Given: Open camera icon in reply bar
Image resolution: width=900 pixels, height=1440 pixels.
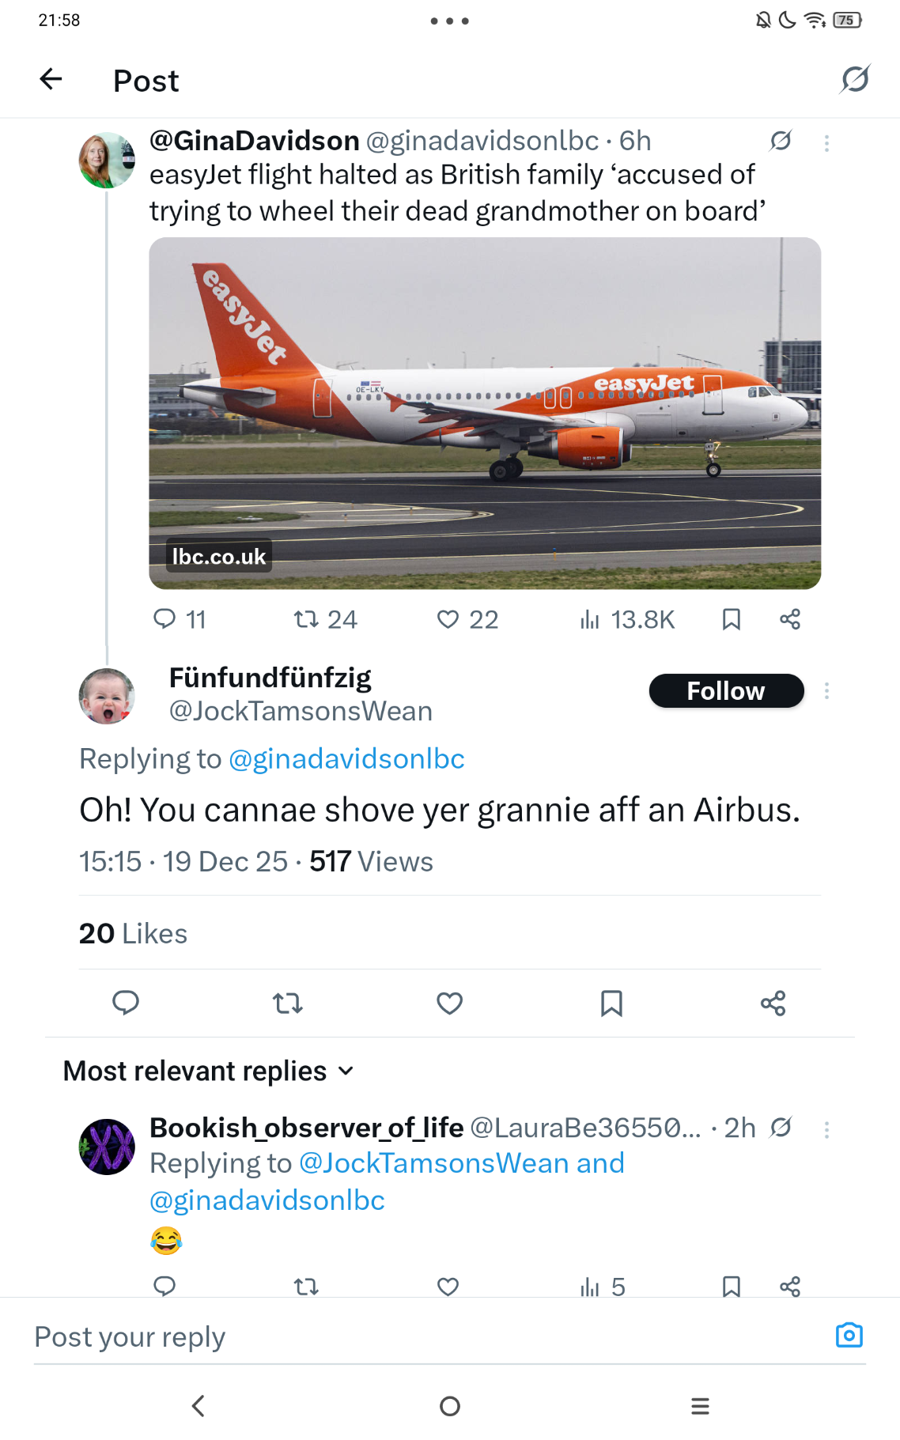Looking at the screenshot, I should tap(849, 1335).
